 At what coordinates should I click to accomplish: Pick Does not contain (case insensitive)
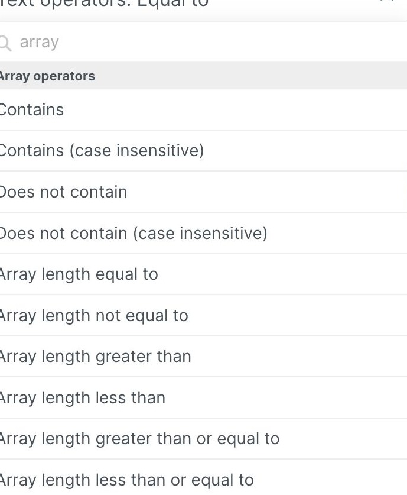pyautogui.click(x=133, y=233)
